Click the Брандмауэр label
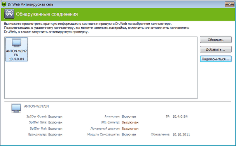This screenshot has width=236, height=146. pyautogui.click(x=38, y=134)
